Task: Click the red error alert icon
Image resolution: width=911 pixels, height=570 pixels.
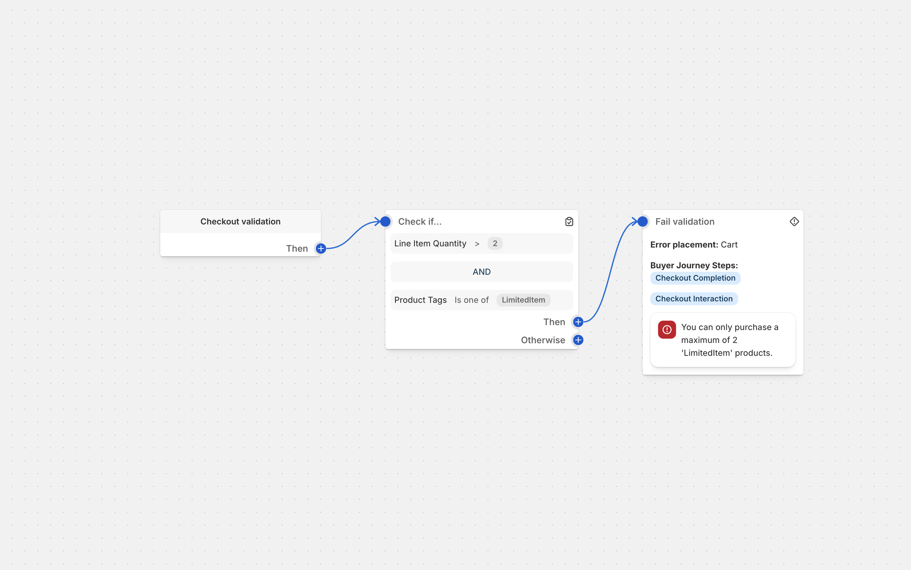Action: point(667,330)
